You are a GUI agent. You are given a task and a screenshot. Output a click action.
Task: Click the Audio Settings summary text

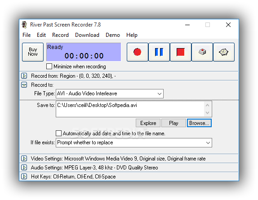click(94, 168)
